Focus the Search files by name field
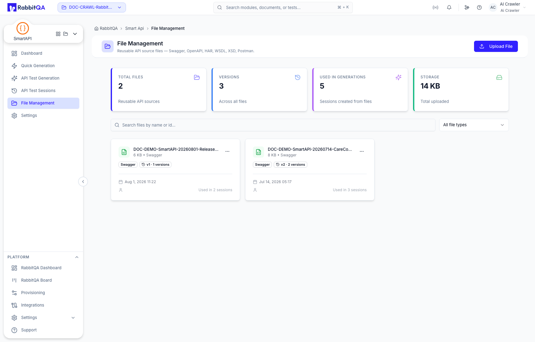 pyautogui.click(x=273, y=125)
